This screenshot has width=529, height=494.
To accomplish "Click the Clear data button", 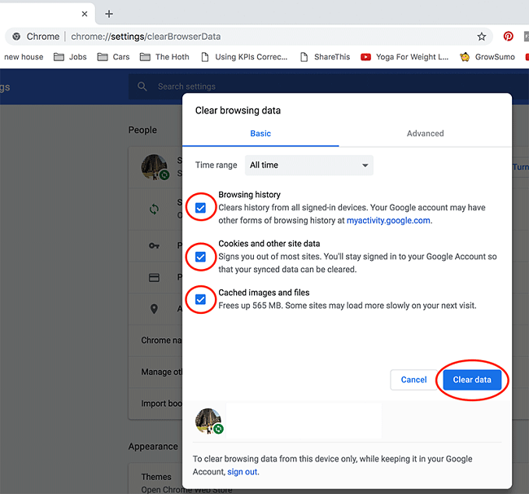I will point(472,380).
